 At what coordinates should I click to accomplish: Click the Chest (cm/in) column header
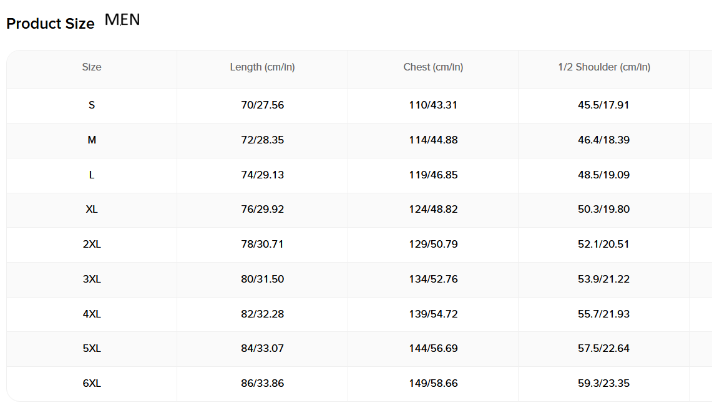coord(433,67)
